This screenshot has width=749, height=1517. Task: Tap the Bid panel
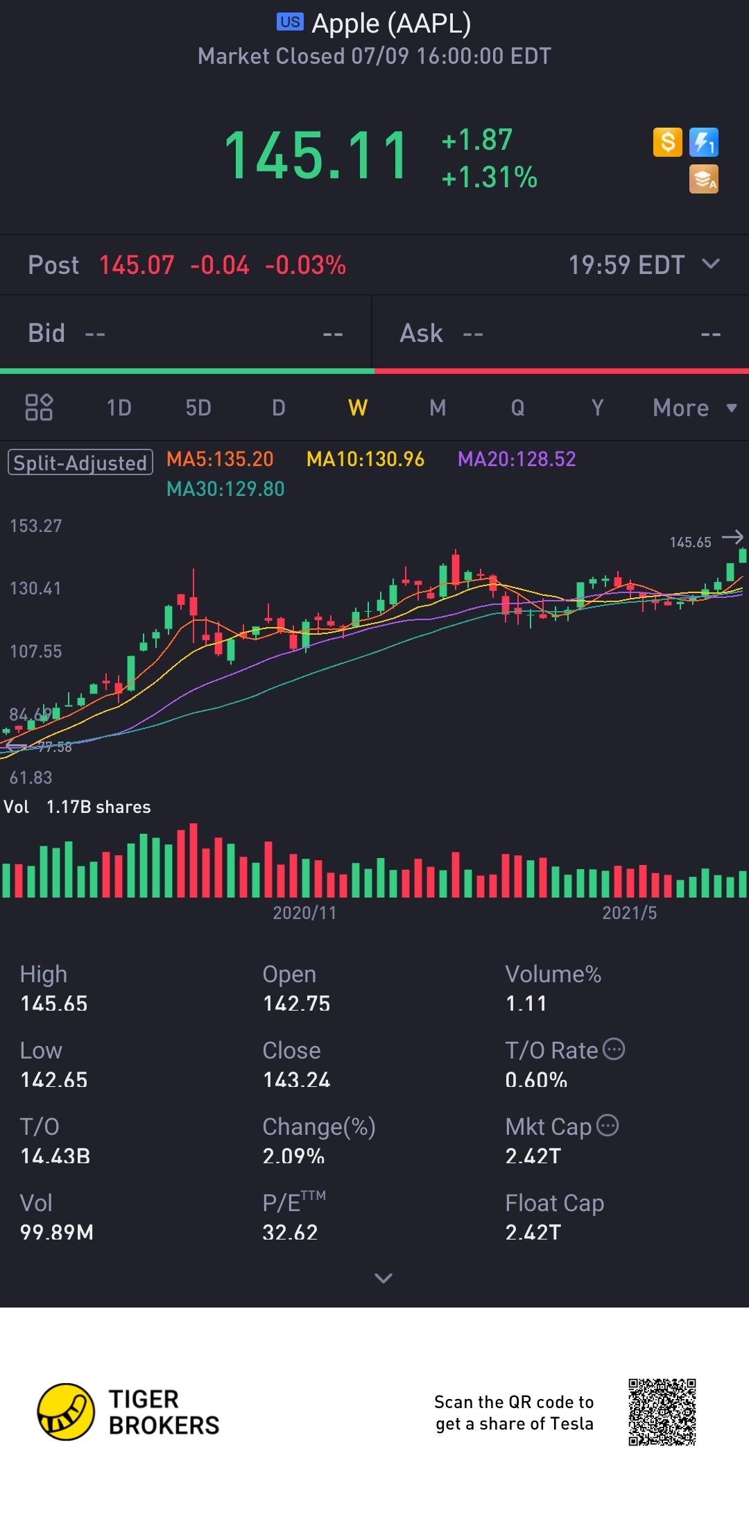(x=186, y=334)
